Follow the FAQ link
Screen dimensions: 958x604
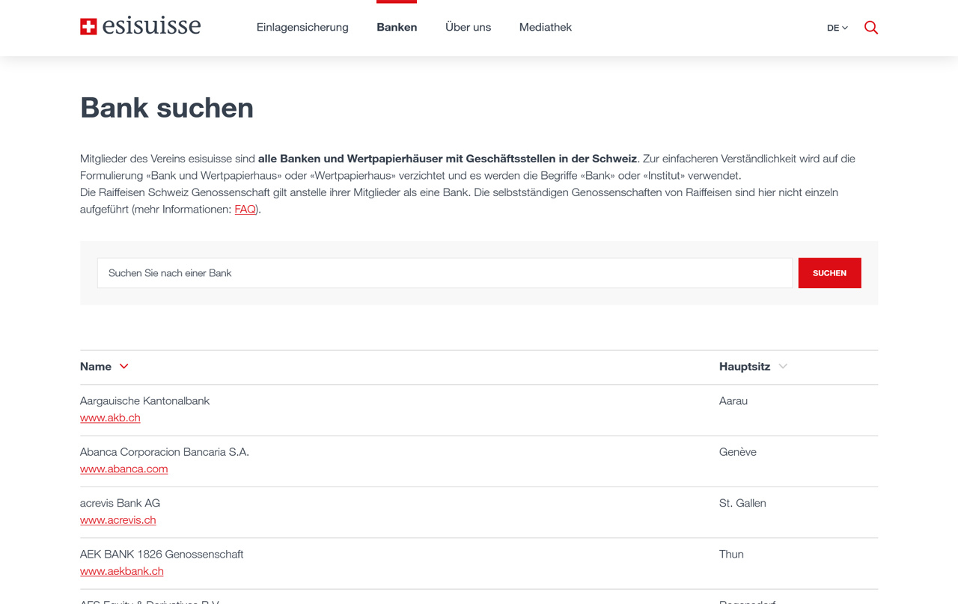click(245, 210)
